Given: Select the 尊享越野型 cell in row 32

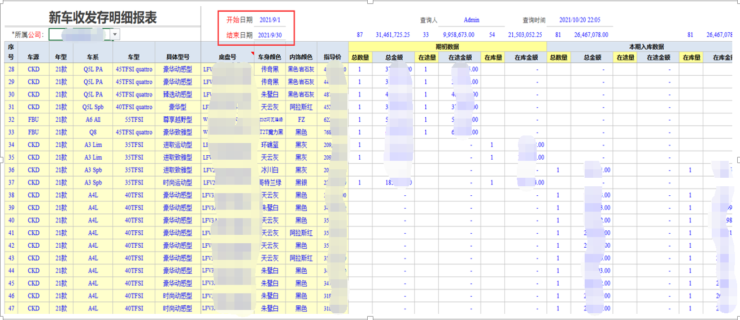Looking at the screenshot, I should (177, 120).
